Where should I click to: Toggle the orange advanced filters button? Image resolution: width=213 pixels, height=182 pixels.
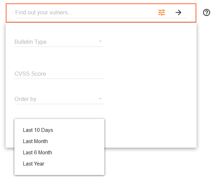click(x=162, y=13)
